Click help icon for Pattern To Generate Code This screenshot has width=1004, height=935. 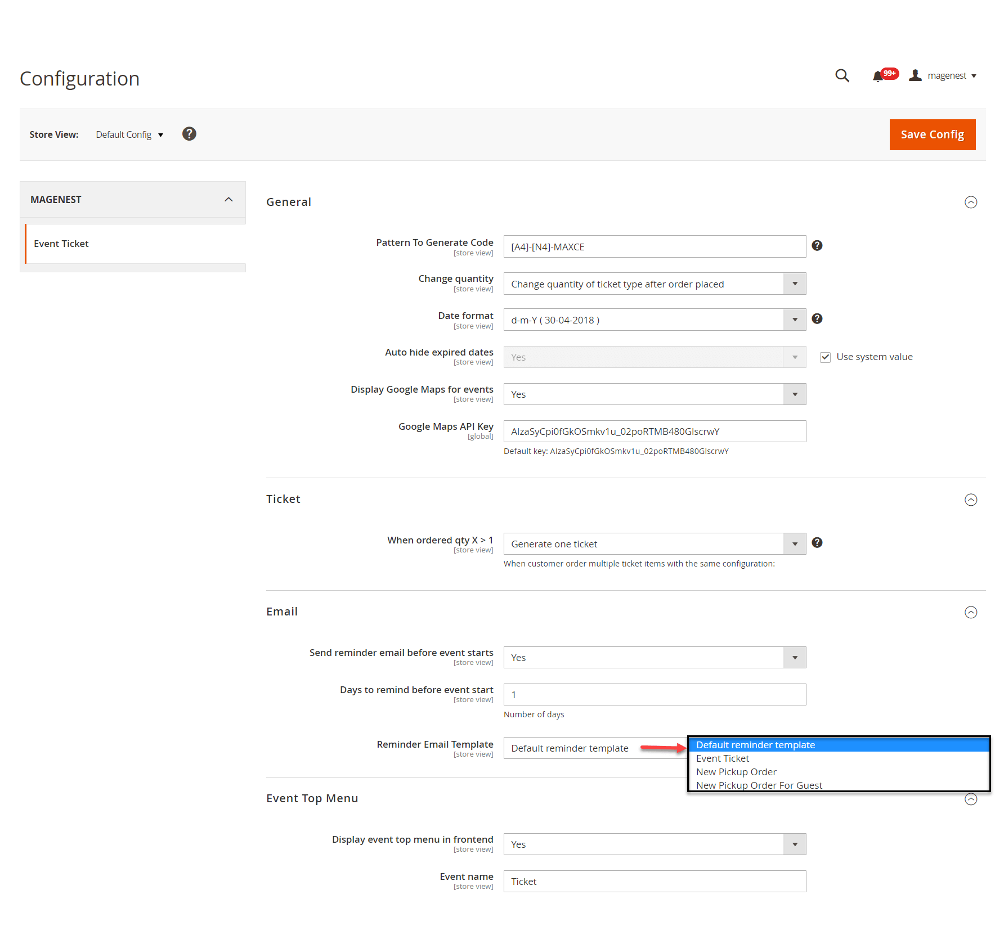(x=817, y=246)
